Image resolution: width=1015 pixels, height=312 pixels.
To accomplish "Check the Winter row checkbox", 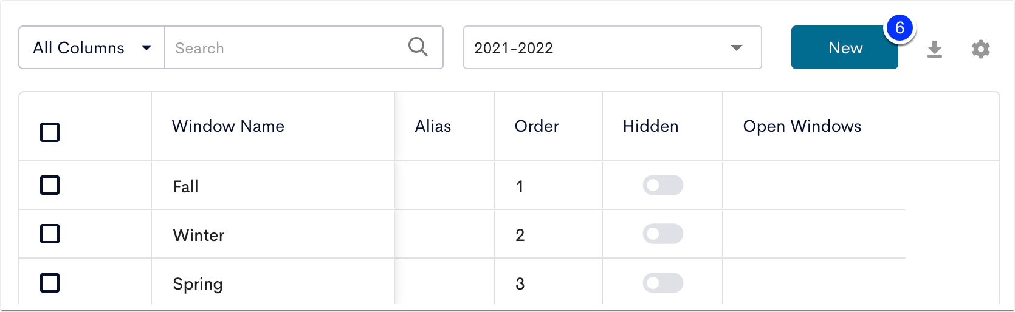I will tap(50, 234).
